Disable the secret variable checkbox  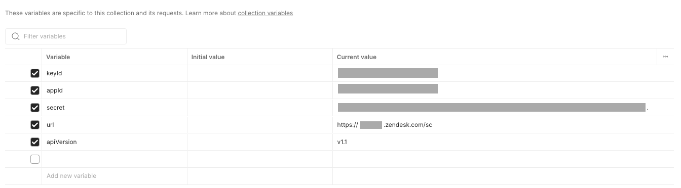[x=35, y=108]
